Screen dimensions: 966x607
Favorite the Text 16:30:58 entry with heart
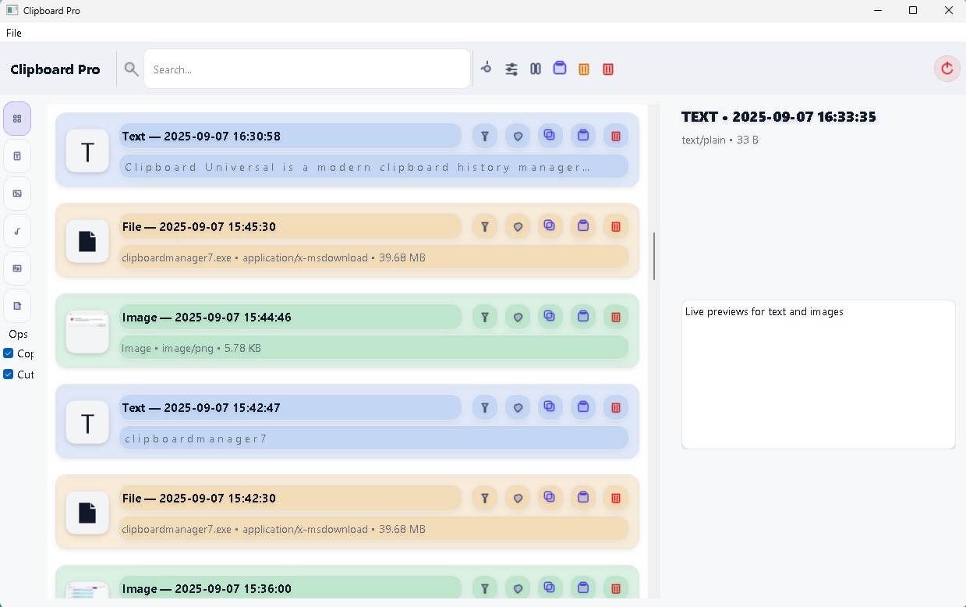518,136
